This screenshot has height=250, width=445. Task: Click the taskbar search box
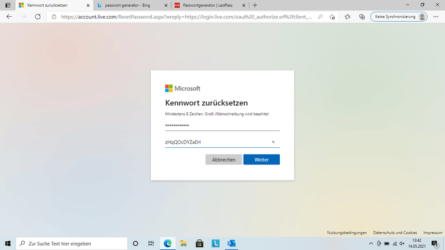(x=72, y=243)
